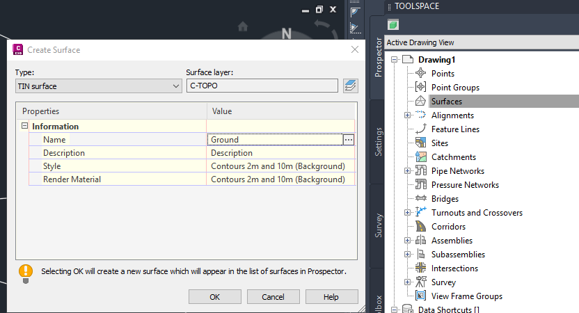This screenshot has width=579, height=313.
Task: Click the Pipe Networks icon
Action: coord(420,170)
